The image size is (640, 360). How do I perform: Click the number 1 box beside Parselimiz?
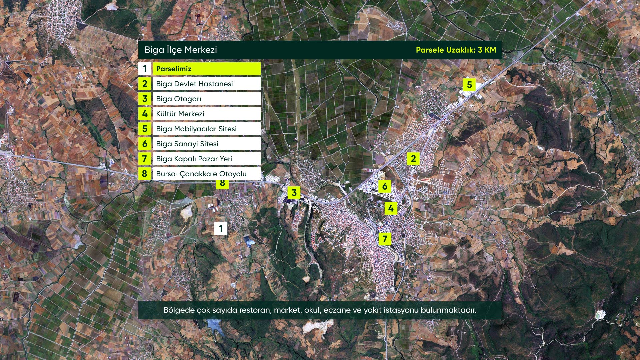click(145, 69)
